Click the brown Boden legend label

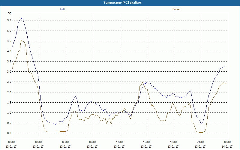click(176, 9)
